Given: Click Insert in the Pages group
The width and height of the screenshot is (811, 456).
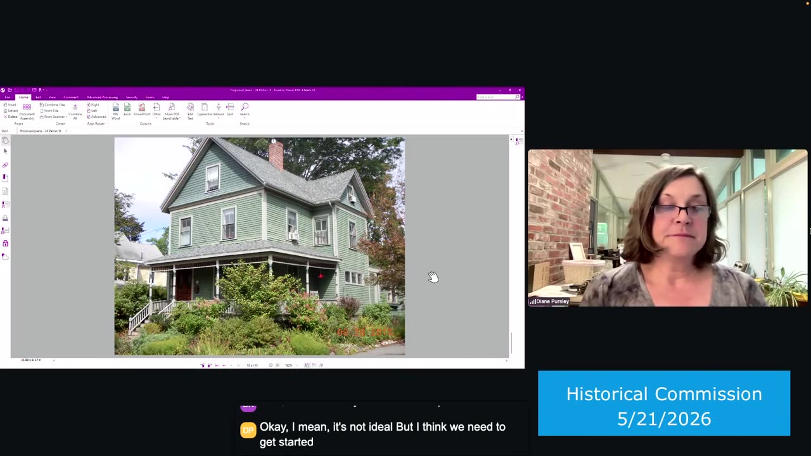Looking at the screenshot, I should click(x=10, y=104).
